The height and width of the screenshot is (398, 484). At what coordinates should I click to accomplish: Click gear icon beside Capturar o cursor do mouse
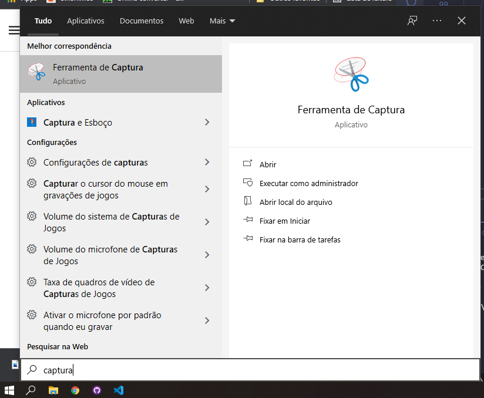(32, 183)
